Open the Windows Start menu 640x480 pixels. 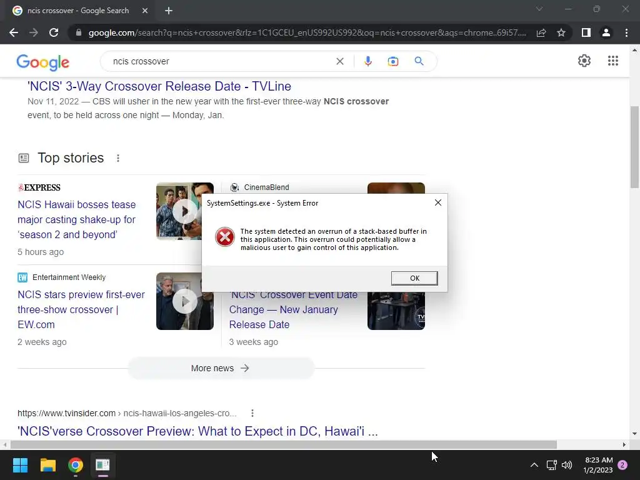tap(20, 465)
